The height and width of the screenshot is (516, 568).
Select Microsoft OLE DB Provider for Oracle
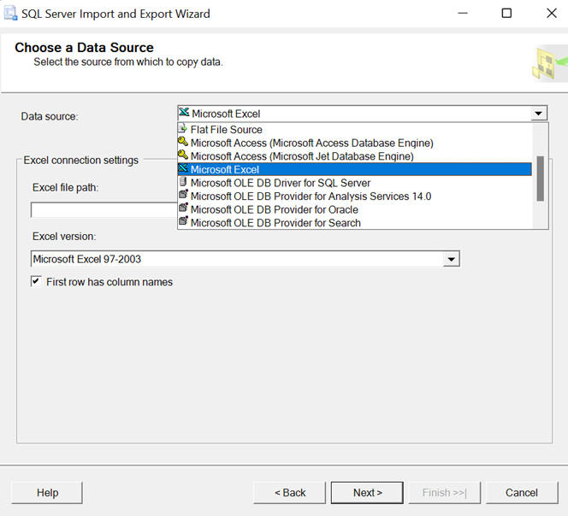coord(275,209)
